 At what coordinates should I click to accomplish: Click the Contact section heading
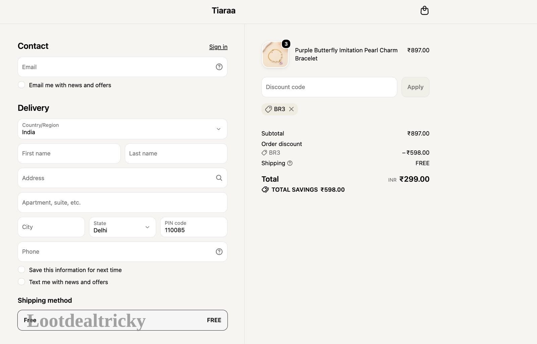tap(33, 46)
